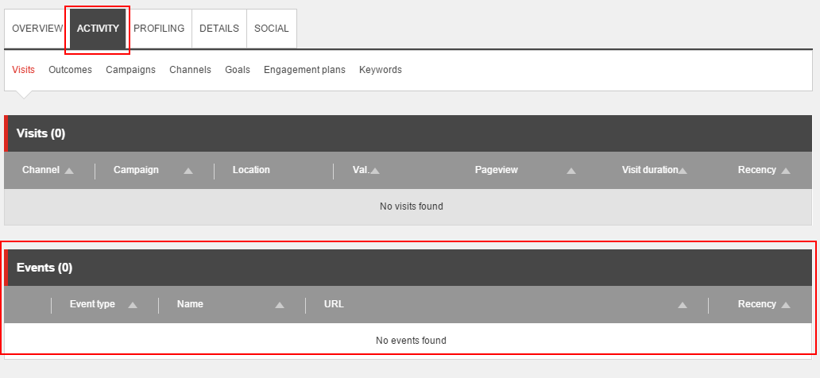Go to the Social tab
This screenshot has height=378, width=820.
coord(272,29)
